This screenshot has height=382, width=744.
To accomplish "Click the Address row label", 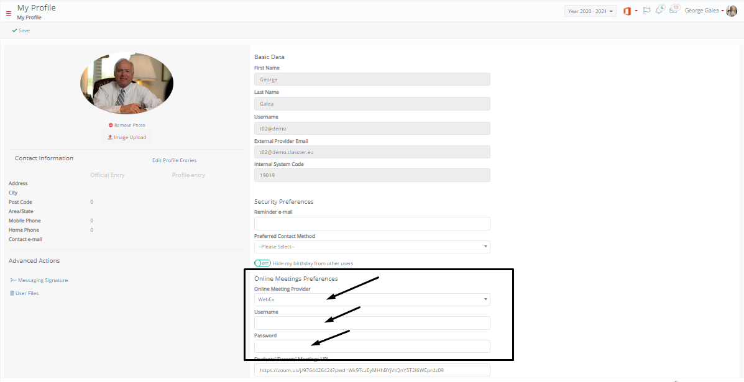I will pyautogui.click(x=18, y=183).
